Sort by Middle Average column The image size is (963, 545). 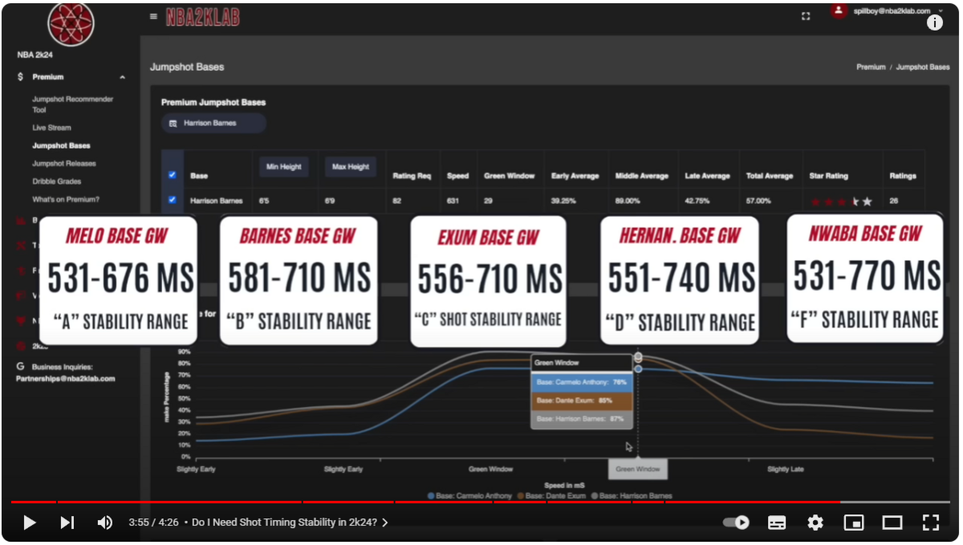[642, 176]
